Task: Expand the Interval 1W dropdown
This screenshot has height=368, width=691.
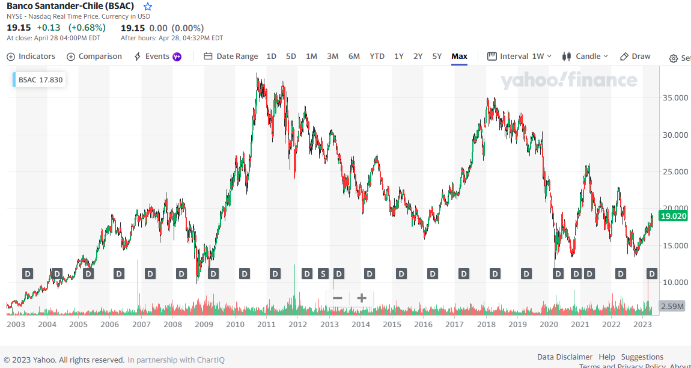Action: 519,57
